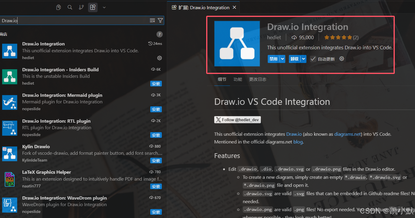Click Draw.io Integration heading in details
Image resolution: width=415 pixels, height=218 pixels.
pos(308,27)
